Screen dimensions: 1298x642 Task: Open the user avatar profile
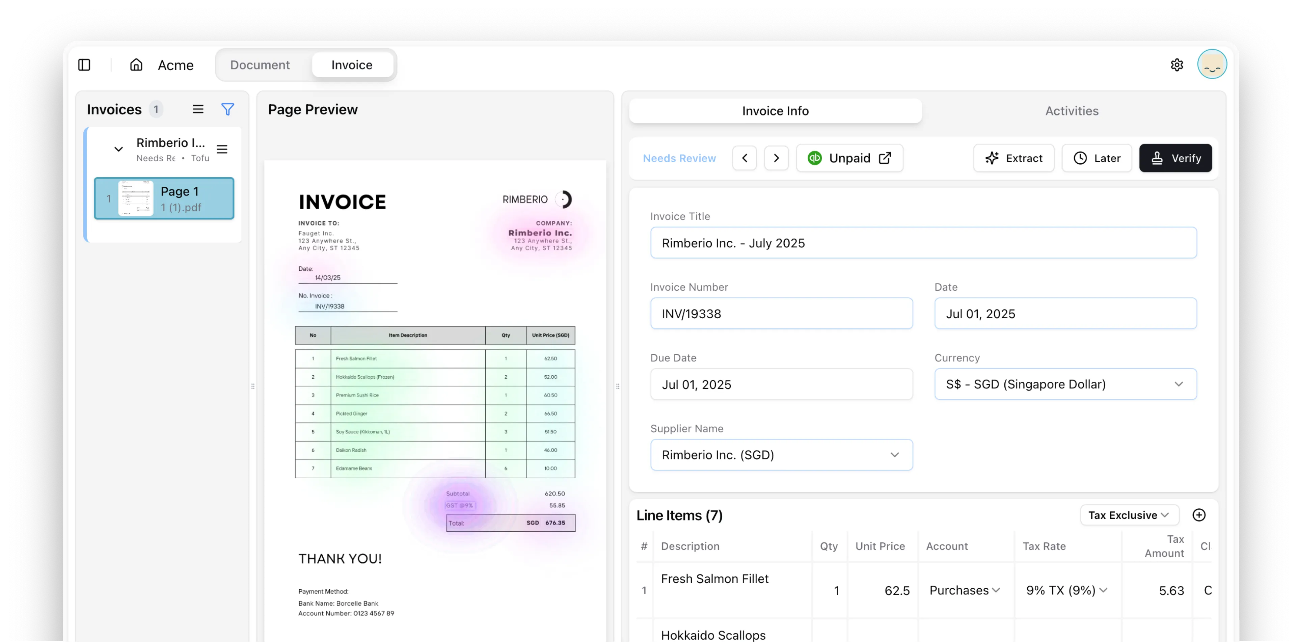tap(1212, 64)
